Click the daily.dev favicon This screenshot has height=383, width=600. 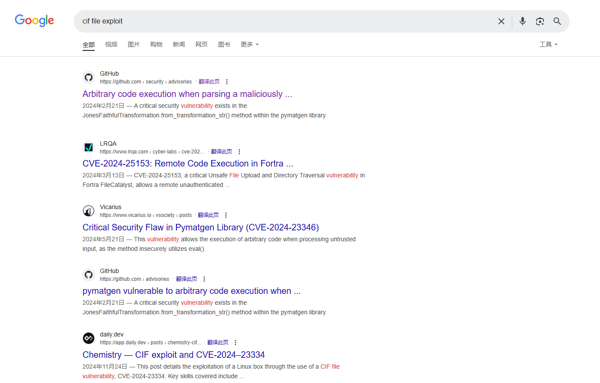point(89,338)
